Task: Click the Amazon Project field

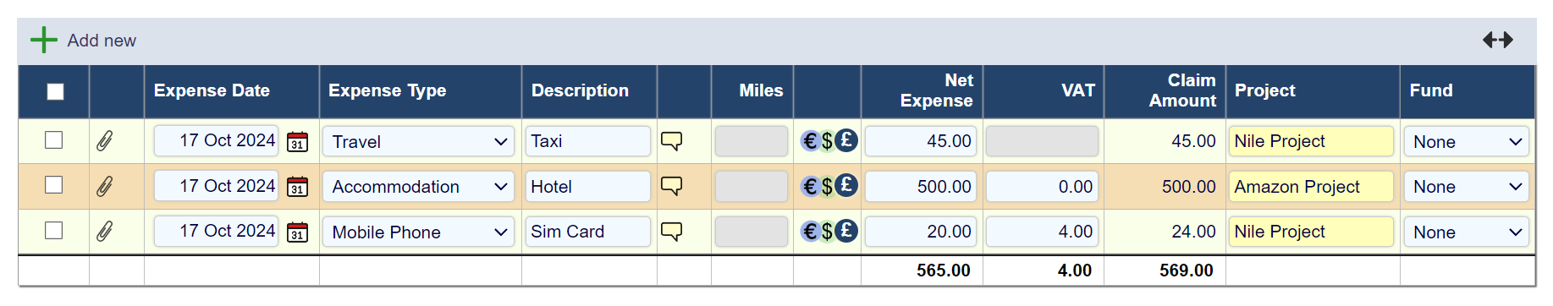Action: (1311, 186)
